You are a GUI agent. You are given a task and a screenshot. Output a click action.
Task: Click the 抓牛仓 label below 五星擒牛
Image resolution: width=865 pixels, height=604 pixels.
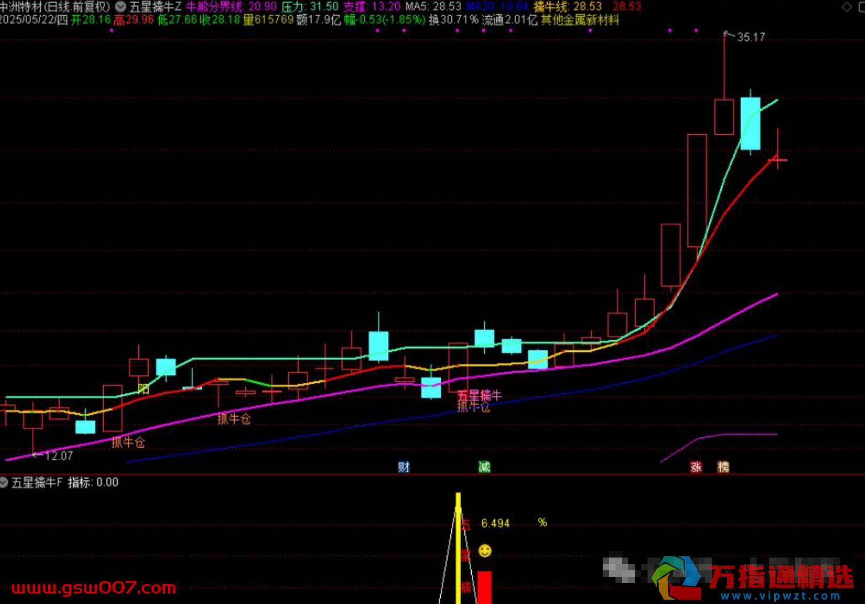473,407
